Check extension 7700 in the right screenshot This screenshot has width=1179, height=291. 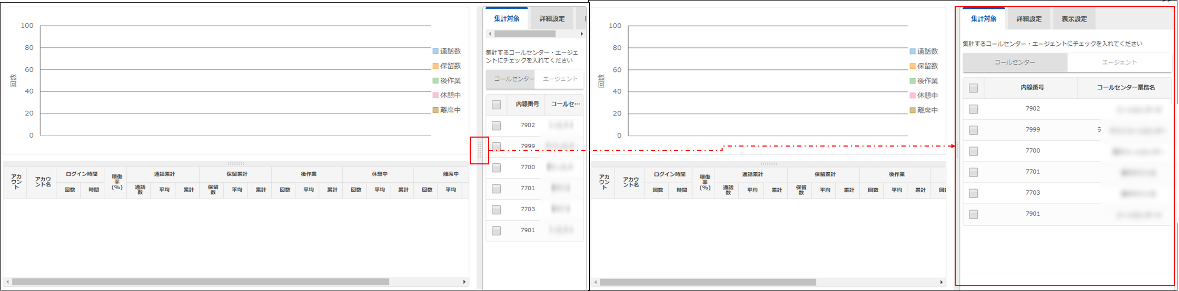974,151
